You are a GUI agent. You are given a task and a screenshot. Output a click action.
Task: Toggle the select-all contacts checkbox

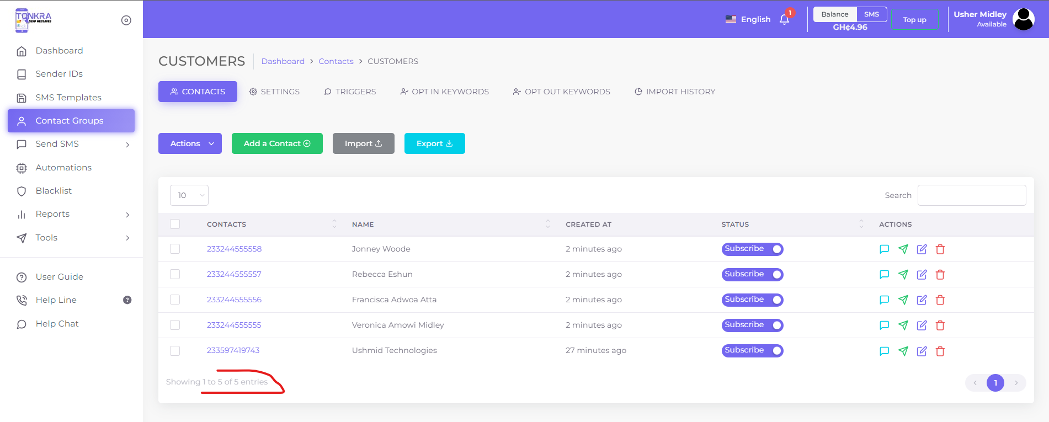175,224
